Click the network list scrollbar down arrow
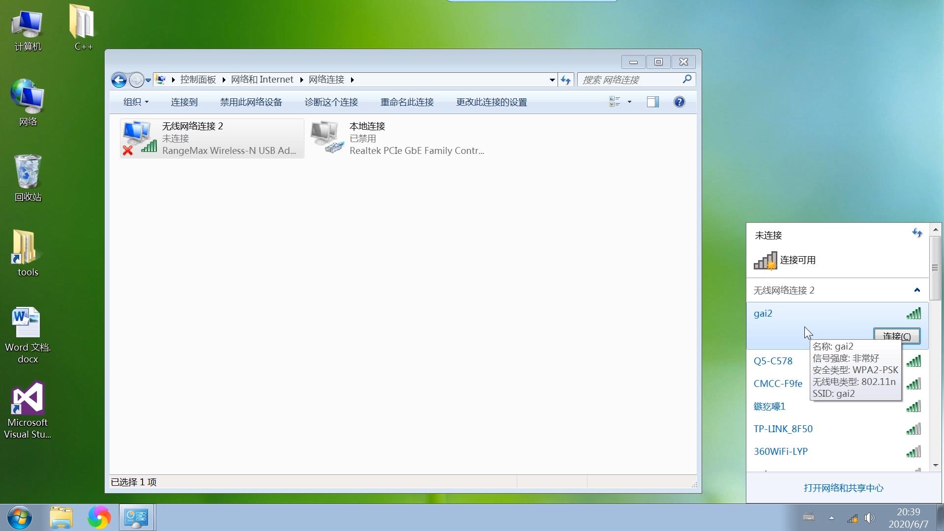The image size is (944, 531). pyautogui.click(x=935, y=465)
